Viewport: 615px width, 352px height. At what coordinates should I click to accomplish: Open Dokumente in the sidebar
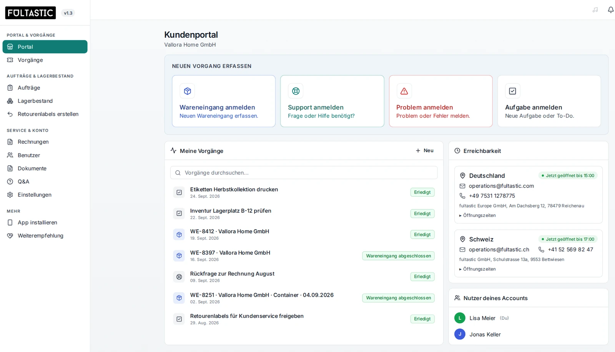click(x=45, y=168)
